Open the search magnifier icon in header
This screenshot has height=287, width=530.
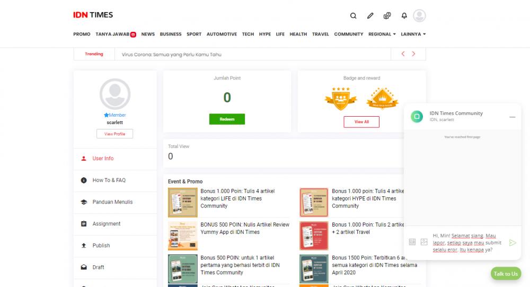click(353, 15)
